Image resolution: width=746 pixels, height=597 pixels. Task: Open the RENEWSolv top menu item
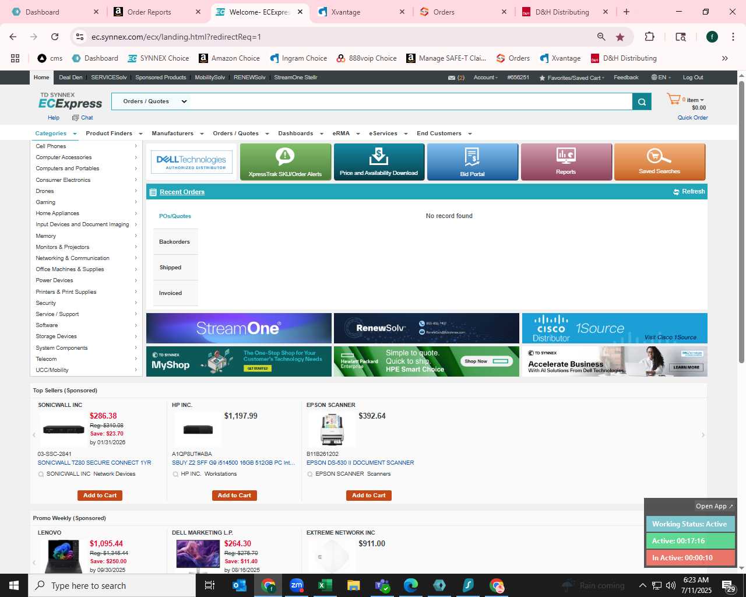(x=249, y=78)
